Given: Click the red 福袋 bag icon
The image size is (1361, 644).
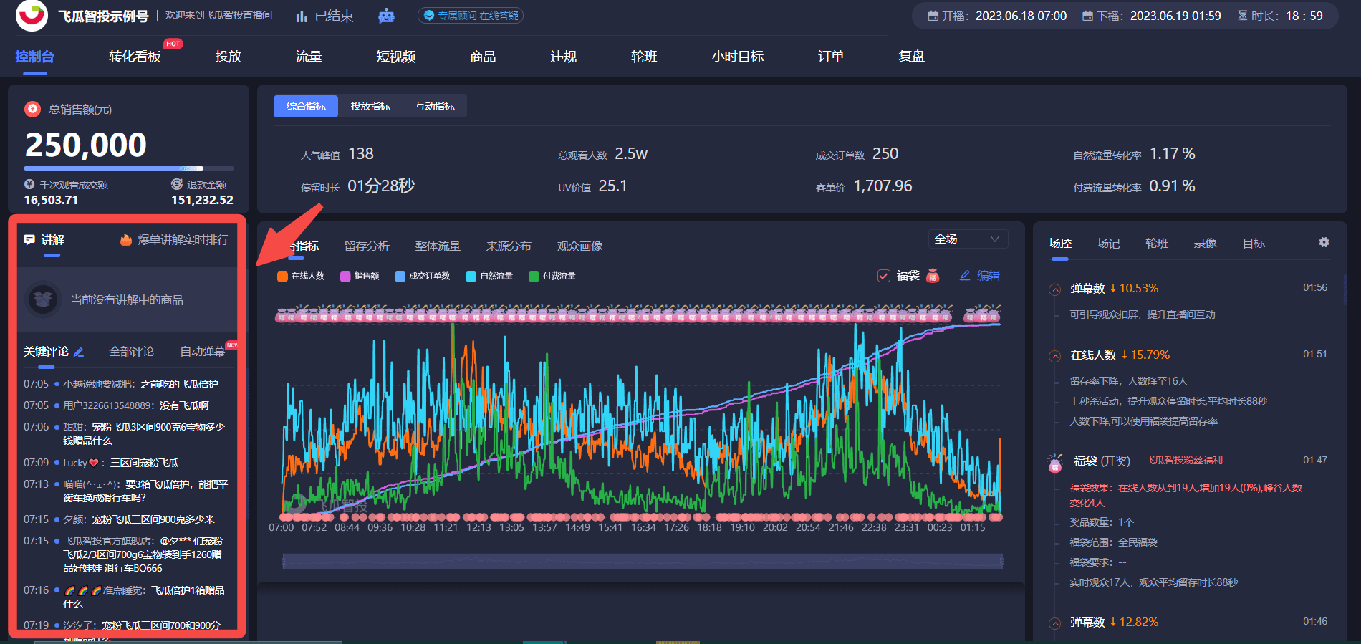Looking at the screenshot, I should tap(933, 276).
